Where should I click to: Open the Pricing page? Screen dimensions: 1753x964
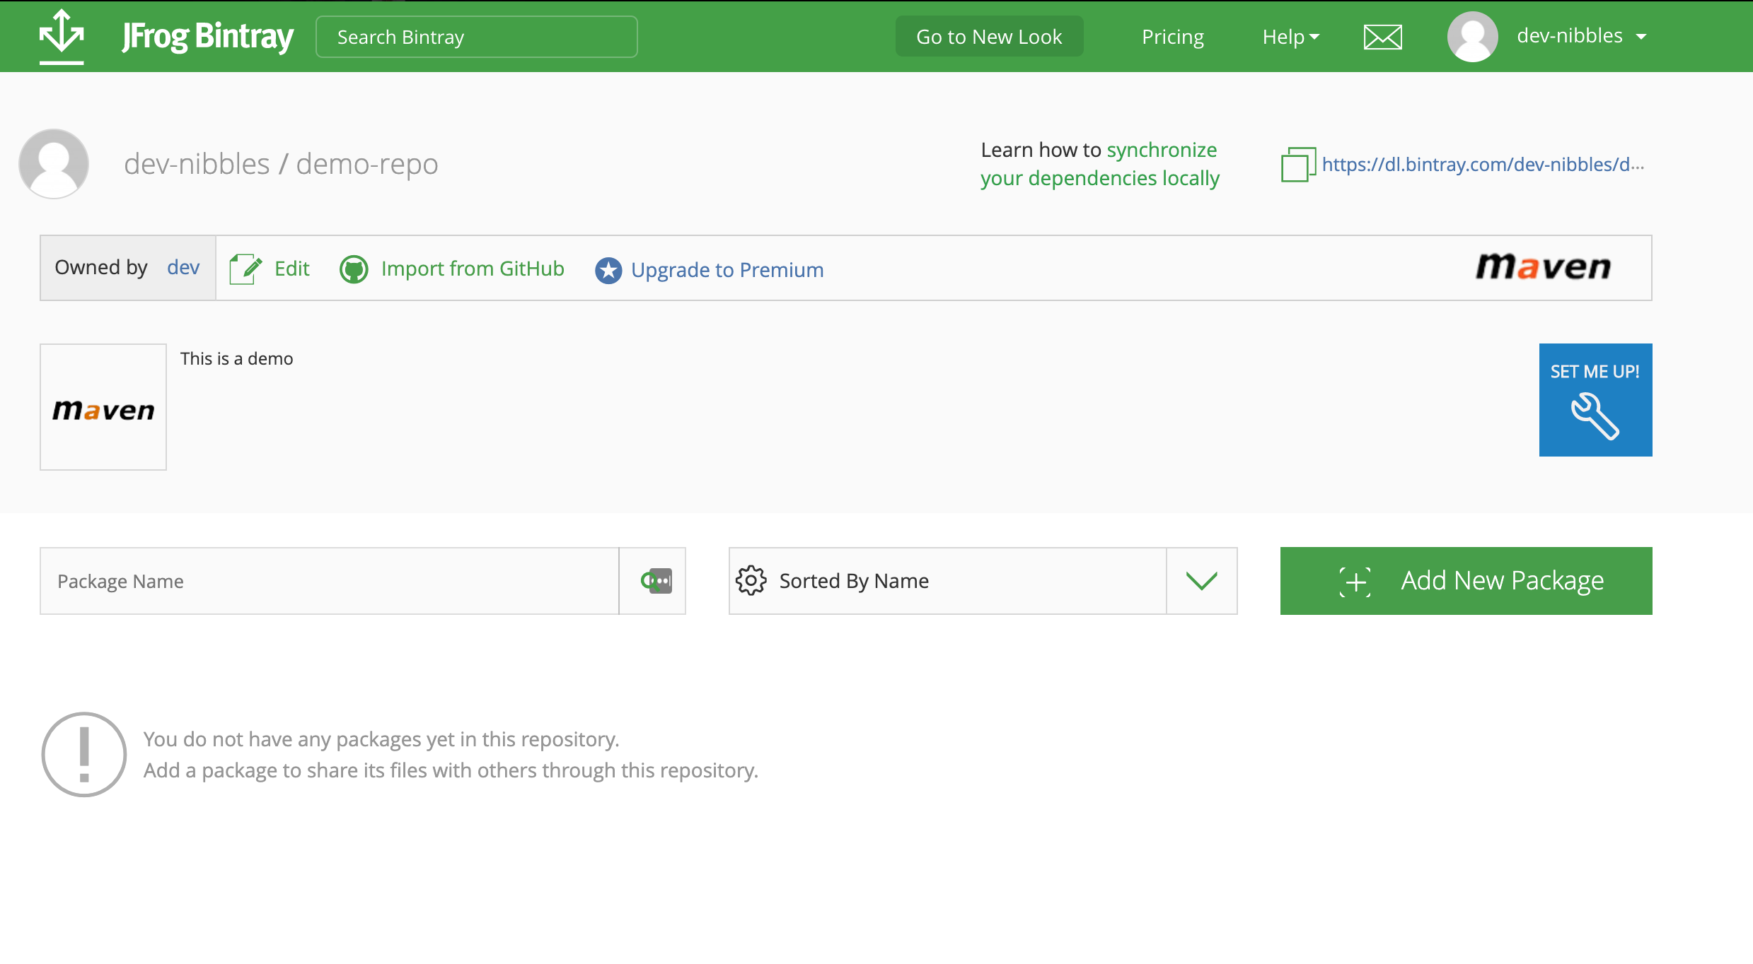click(1172, 37)
